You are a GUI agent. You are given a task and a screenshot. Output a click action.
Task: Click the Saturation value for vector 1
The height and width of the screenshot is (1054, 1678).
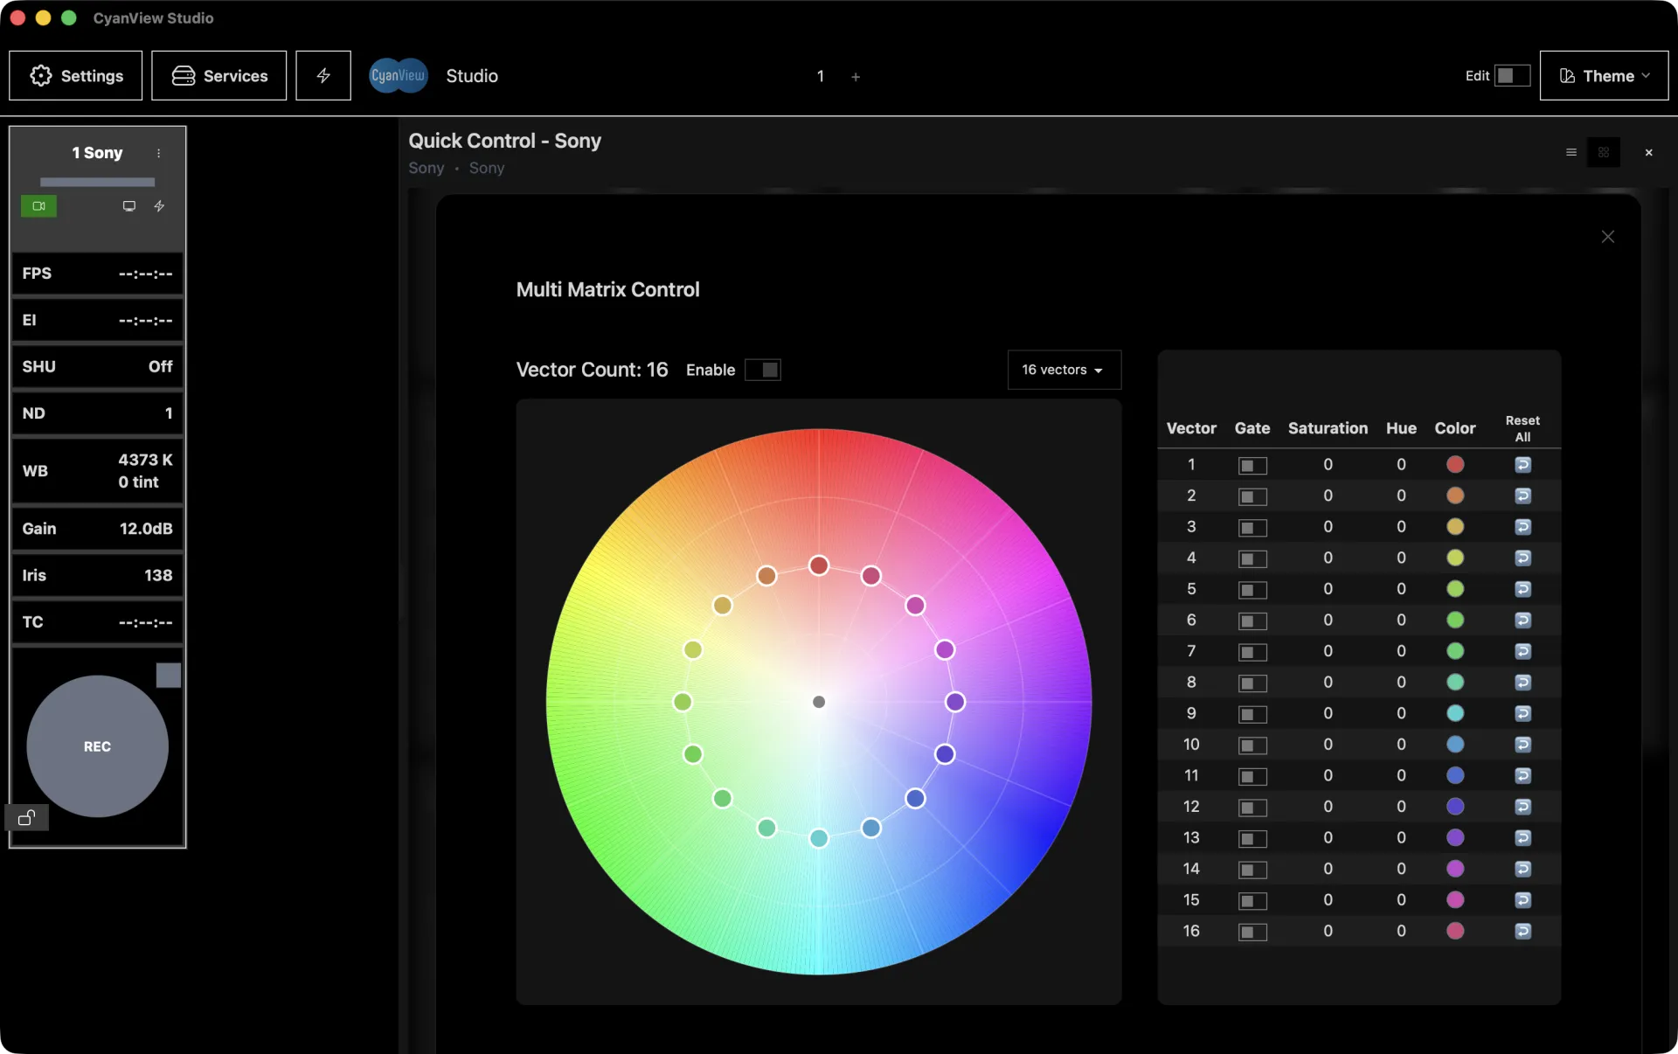(x=1328, y=465)
